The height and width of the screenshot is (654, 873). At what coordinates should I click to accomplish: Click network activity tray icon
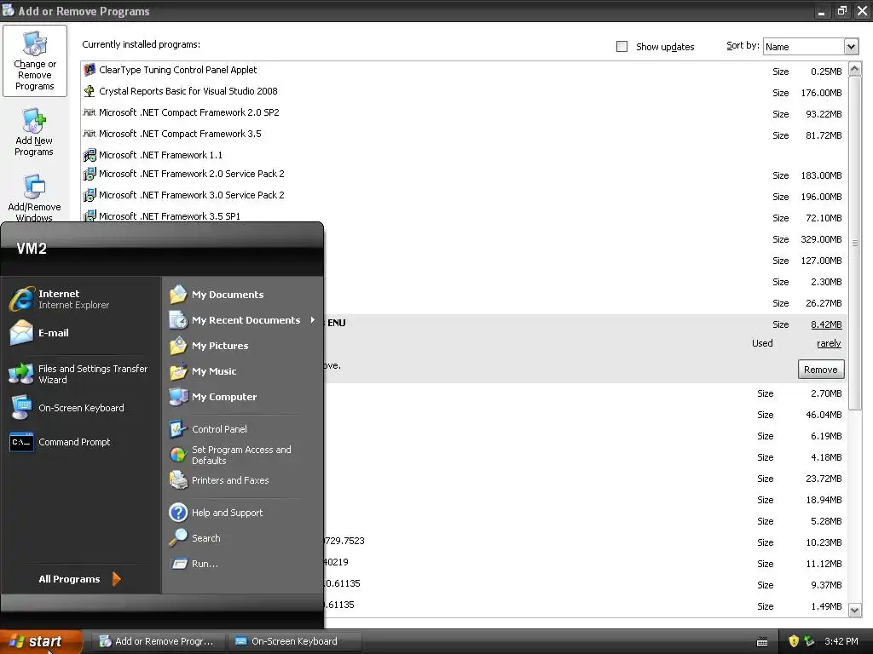(x=810, y=640)
